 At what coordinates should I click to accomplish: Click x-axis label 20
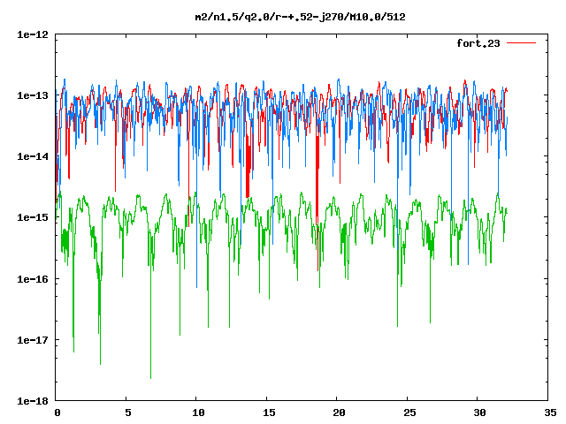[x=339, y=413]
